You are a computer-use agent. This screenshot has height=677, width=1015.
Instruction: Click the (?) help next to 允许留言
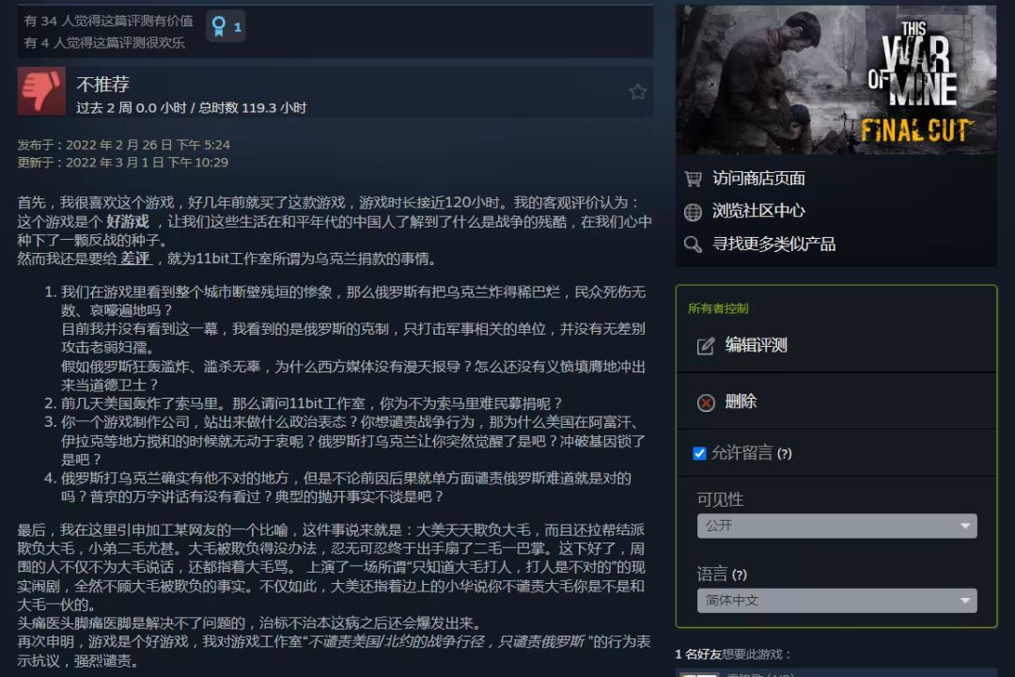[x=784, y=453]
